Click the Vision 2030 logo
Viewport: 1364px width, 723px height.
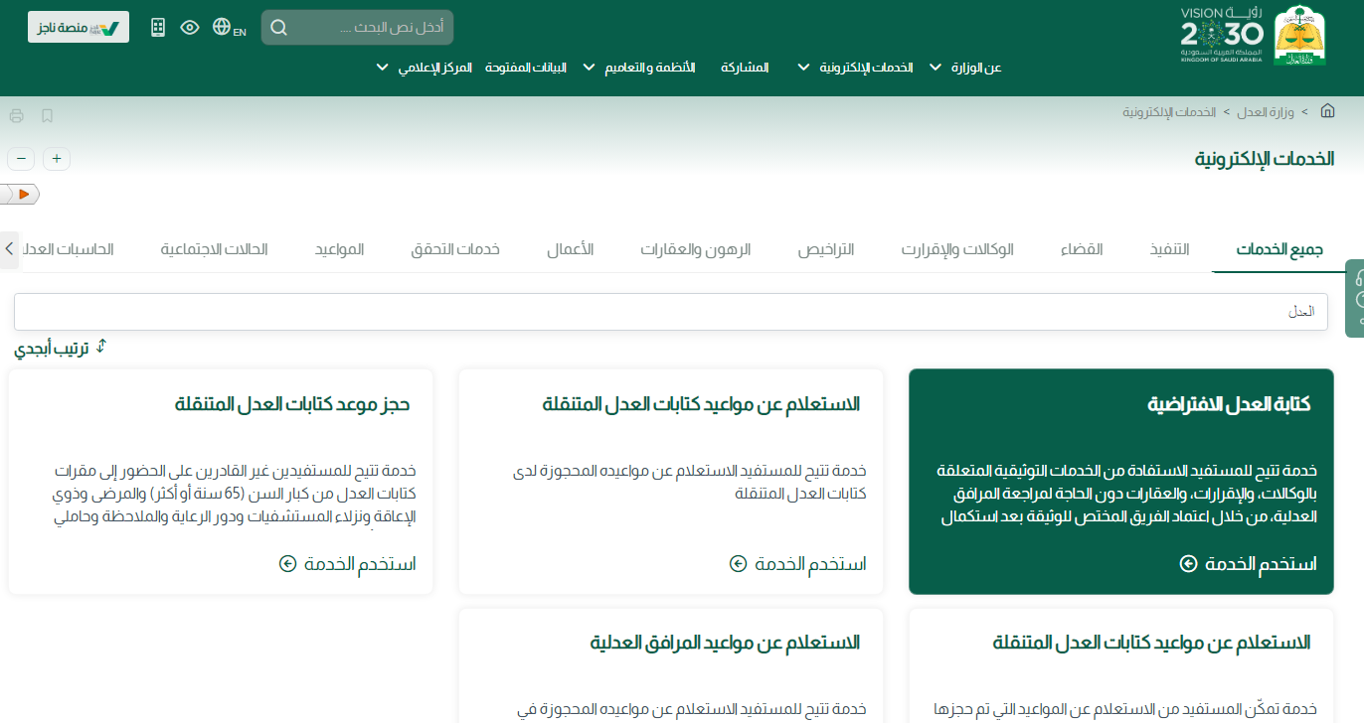(1222, 36)
